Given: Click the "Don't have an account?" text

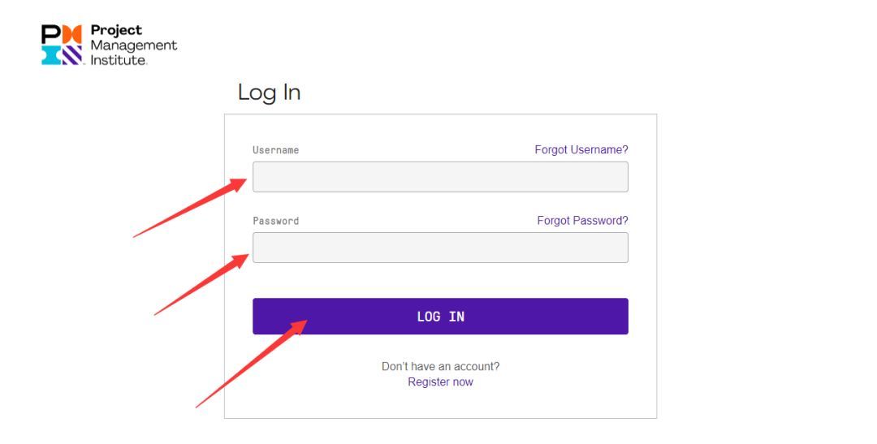Looking at the screenshot, I should tap(440, 366).
